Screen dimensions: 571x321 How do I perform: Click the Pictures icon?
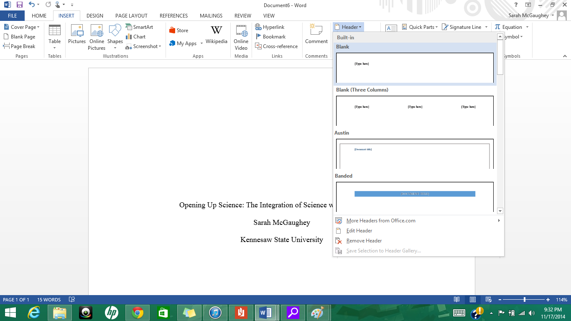[77, 35]
